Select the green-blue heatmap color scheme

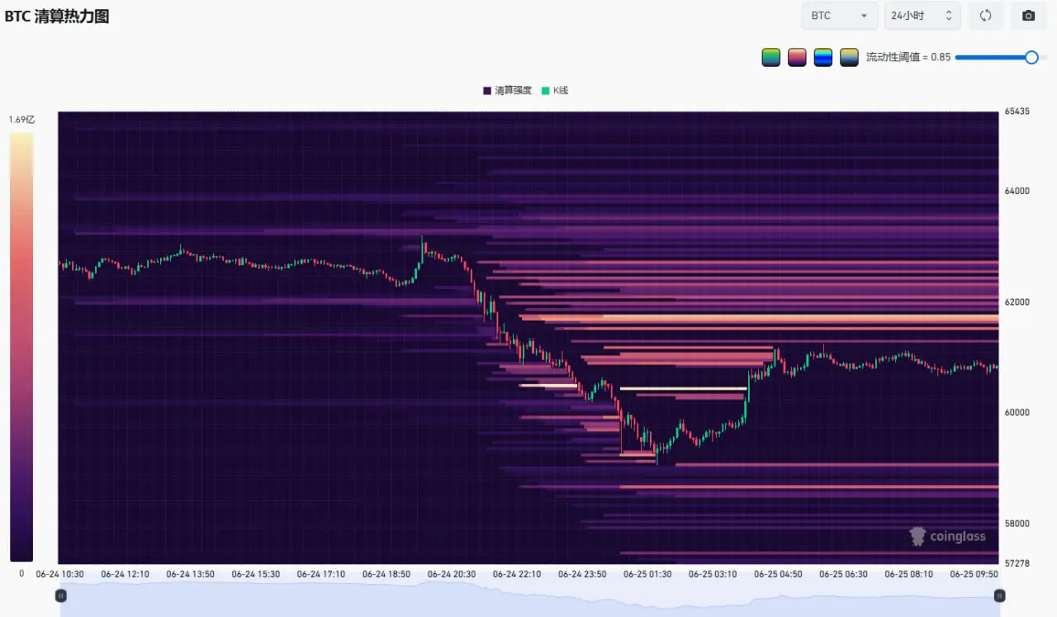point(770,57)
